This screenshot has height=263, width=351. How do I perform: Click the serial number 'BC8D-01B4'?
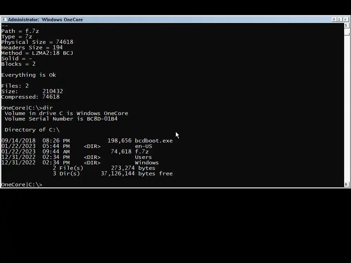[102, 119]
